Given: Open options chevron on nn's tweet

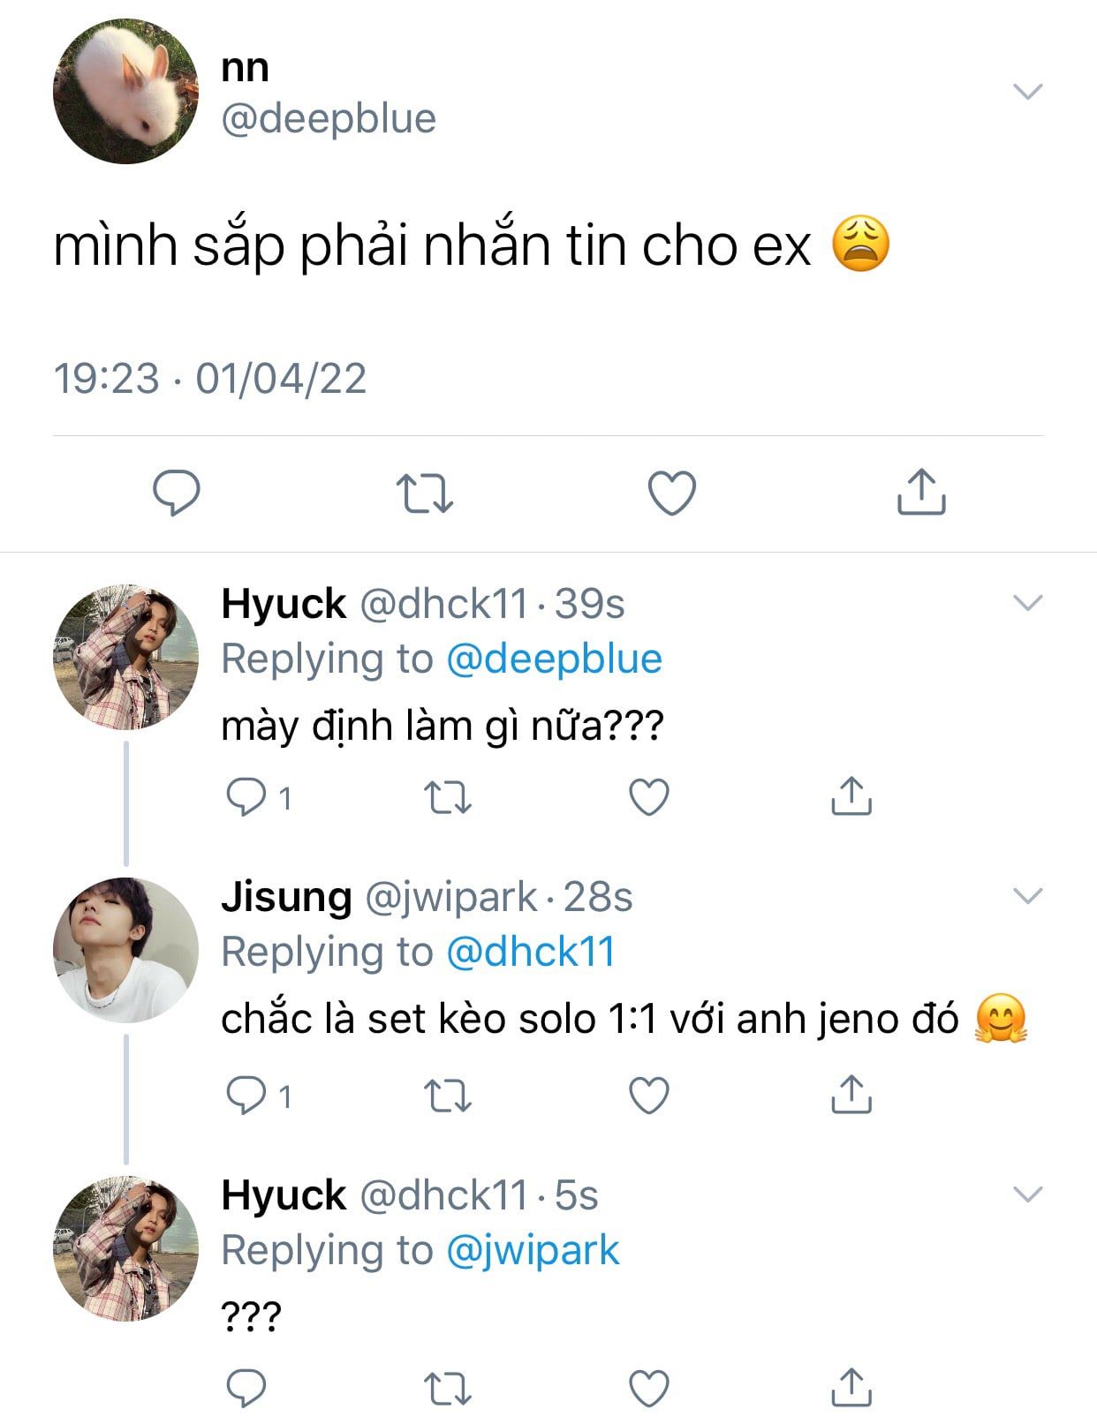Looking at the screenshot, I should click(1027, 91).
